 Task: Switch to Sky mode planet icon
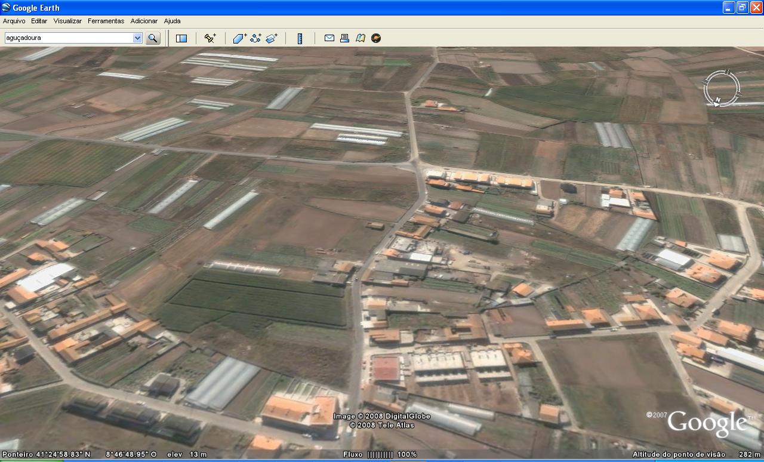point(375,38)
